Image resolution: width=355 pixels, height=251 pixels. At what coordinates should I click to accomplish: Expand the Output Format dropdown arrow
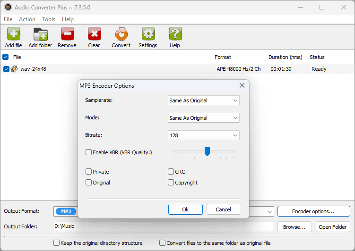[x=269, y=212]
